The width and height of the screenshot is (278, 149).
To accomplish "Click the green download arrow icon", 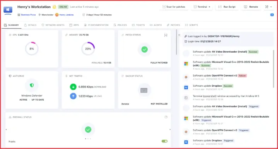I will pyautogui.click(x=73, y=87).
